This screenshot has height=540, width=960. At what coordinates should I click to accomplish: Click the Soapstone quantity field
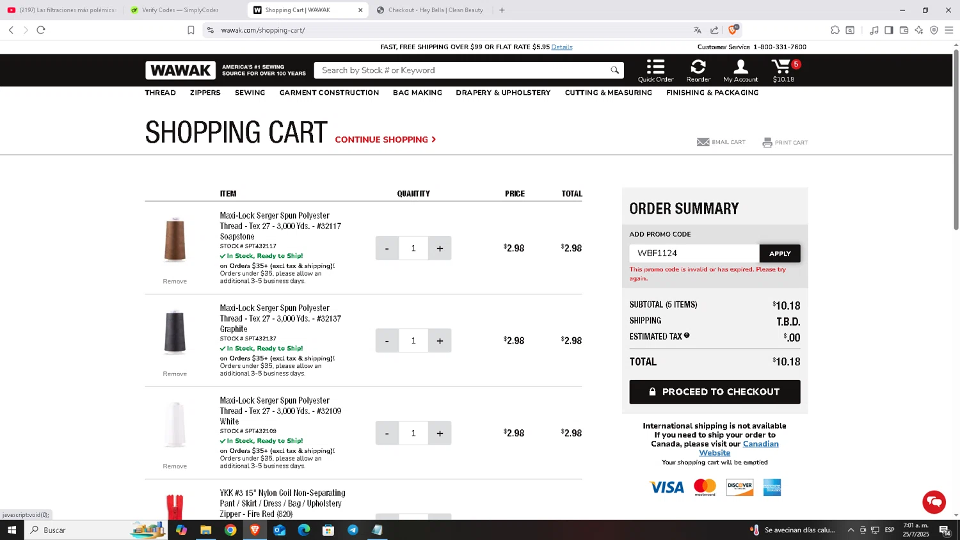[x=413, y=248]
